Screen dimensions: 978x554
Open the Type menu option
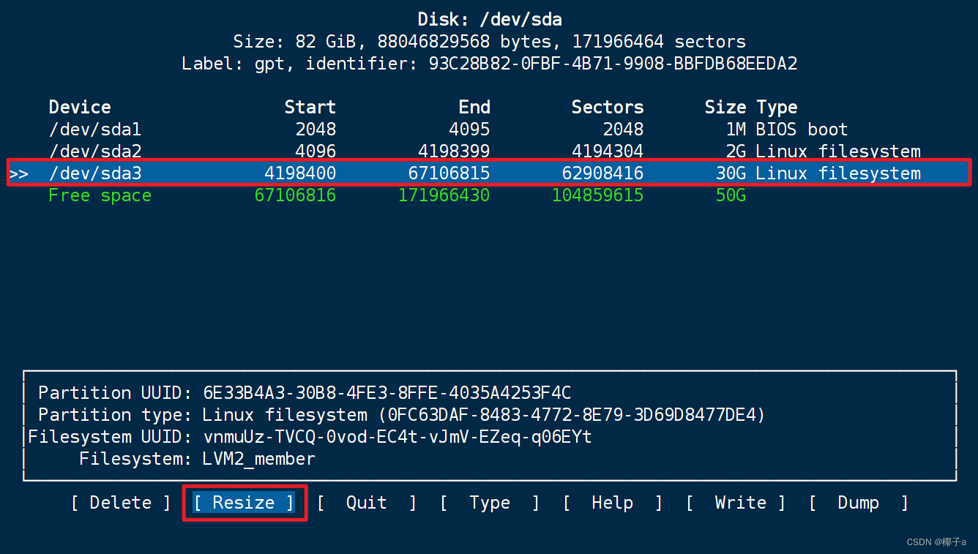[x=490, y=503]
